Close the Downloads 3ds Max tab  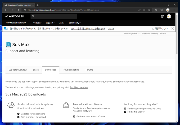[33, 5]
